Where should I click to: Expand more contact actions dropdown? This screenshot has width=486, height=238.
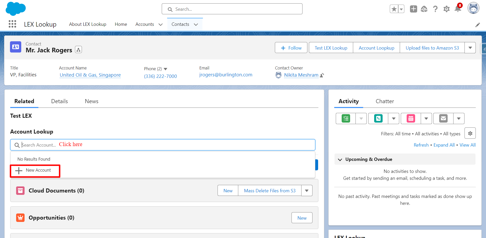470,48
